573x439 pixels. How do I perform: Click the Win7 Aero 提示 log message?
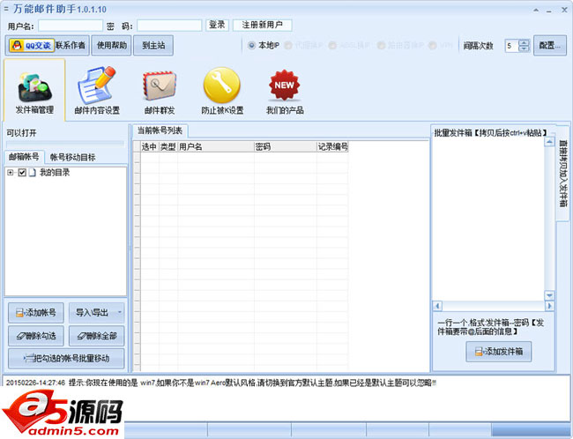pos(221,383)
